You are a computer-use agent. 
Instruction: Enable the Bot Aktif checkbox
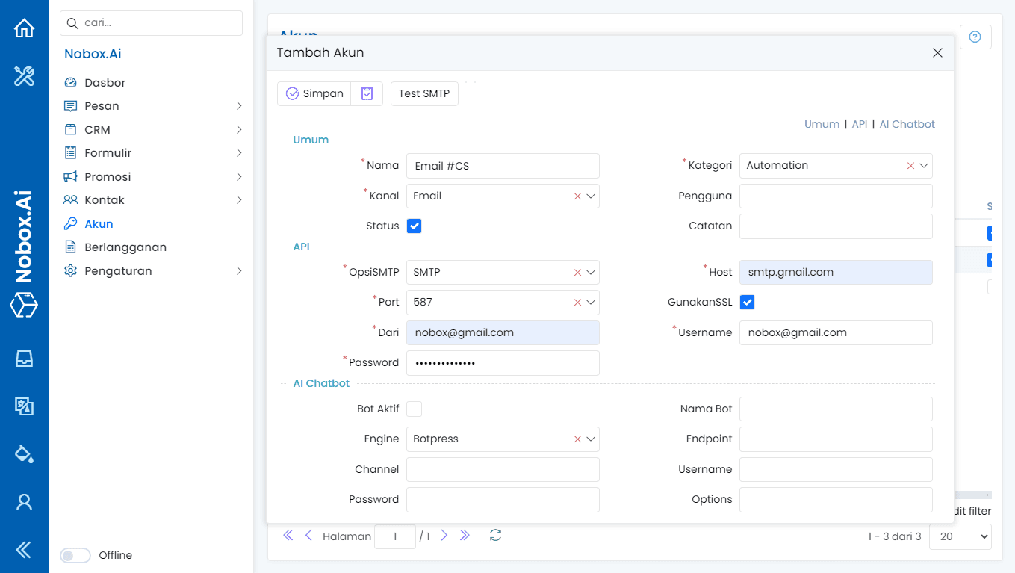tap(415, 409)
